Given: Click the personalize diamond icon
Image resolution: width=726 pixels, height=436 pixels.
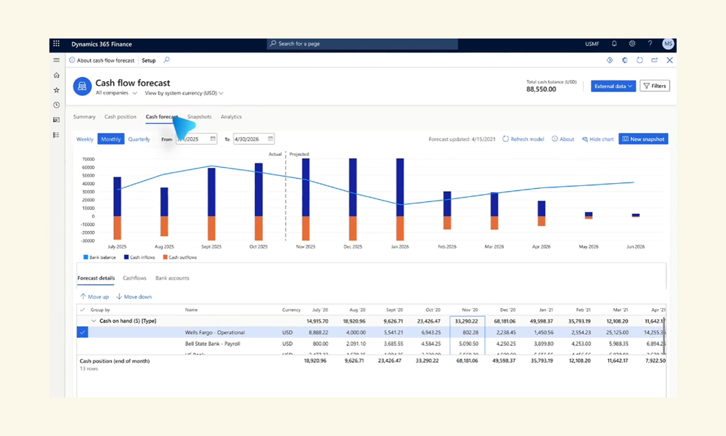Looking at the screenshot, I should [x=610, y=60].
